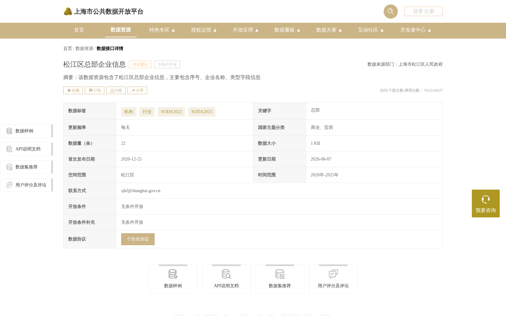Click 用户评分及评论 label under bottom card

(333, 286)
